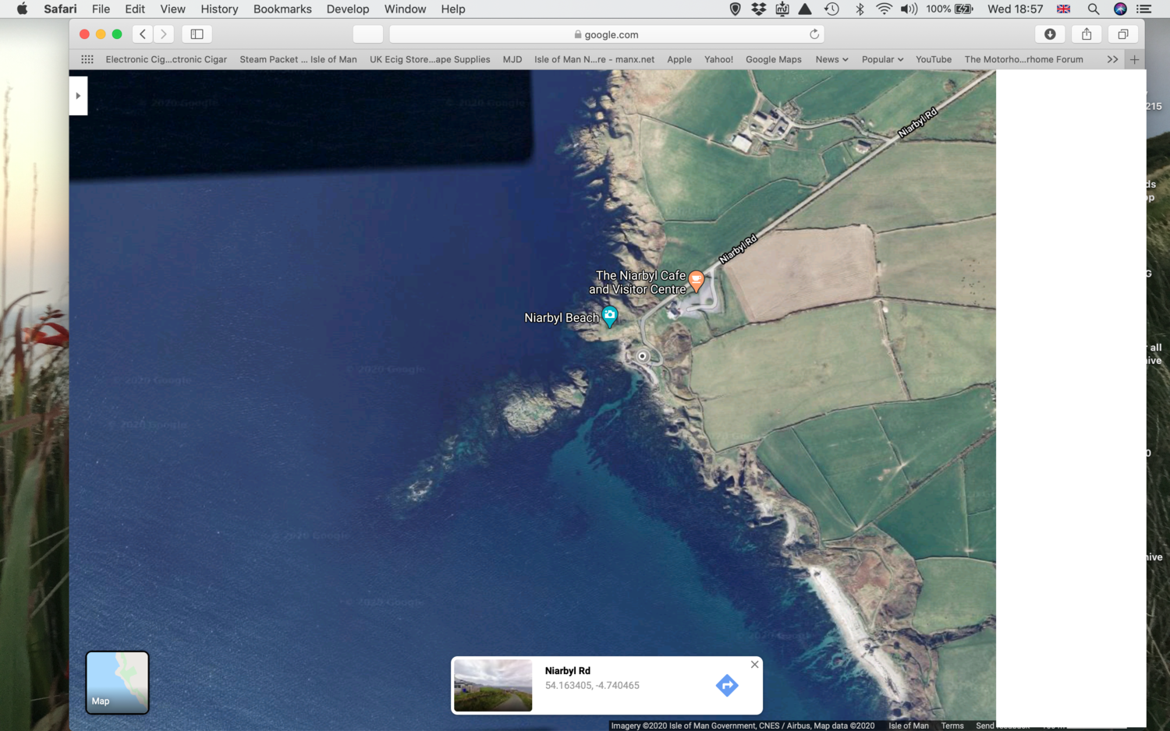Screen dimensions: 1170x731
Task: Switch to Map view layer thumbnail
Action: 117,683
